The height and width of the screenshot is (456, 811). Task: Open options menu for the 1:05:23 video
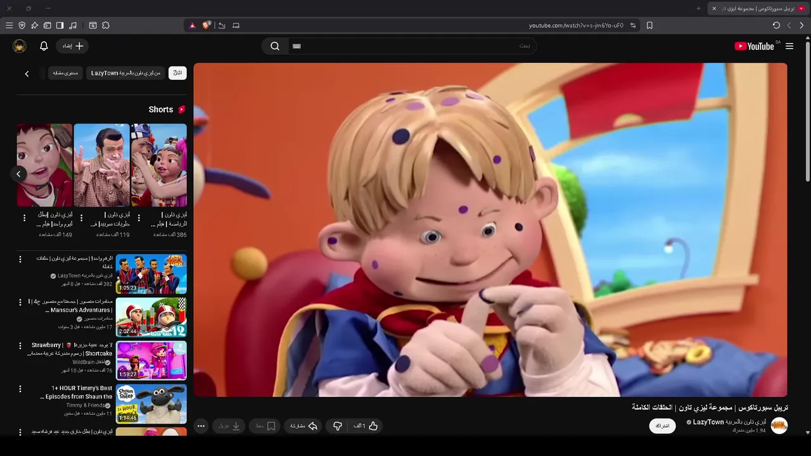(20, 260)
